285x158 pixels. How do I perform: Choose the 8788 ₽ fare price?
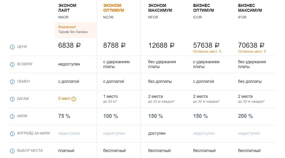point(114,45)
